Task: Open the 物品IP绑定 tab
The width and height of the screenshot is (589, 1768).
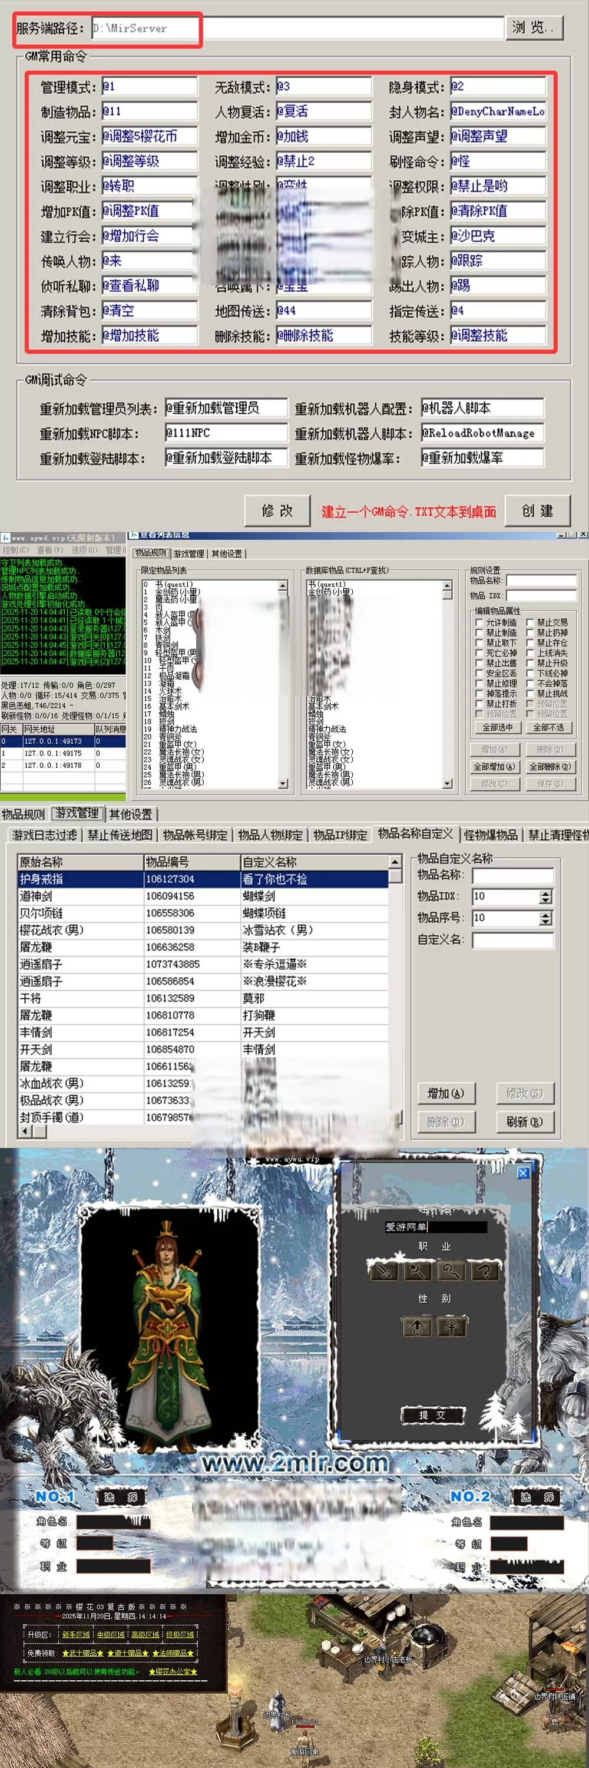Action: (340, 835)
